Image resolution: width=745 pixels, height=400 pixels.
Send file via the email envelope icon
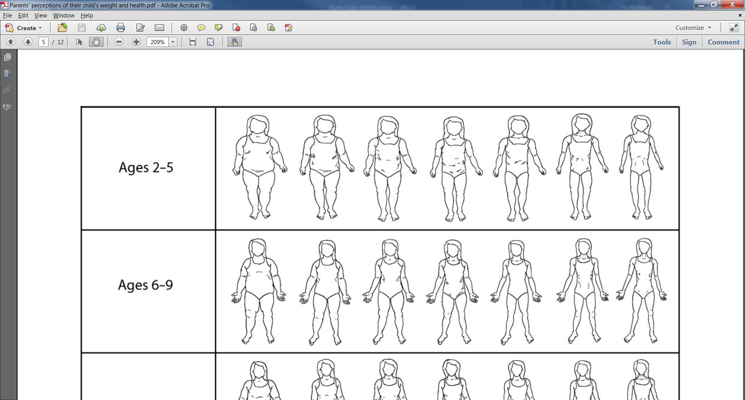159,28
